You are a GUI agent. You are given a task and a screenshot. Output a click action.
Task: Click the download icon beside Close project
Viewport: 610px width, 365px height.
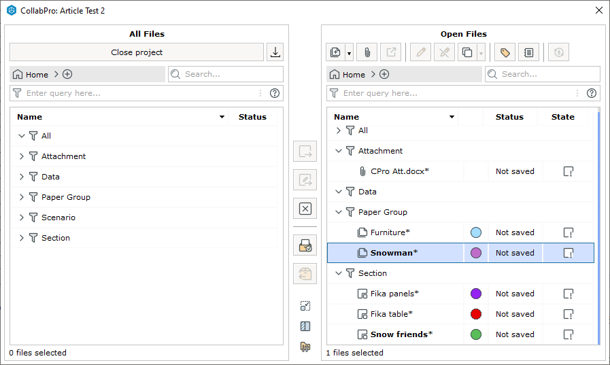pos(275,52)
